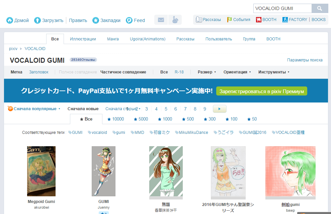This screenshot has height=214, width=331.
Task: Click the События flag icon
Action: point(230,20)
